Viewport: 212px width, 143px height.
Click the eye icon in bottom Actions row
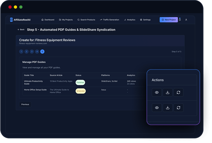point(157,108)
